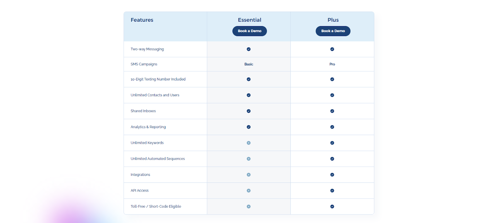Viewport: 504px width, 223px height.
Task: Click Pro in SMS Campaigns row
Action: tap(332, 64)
